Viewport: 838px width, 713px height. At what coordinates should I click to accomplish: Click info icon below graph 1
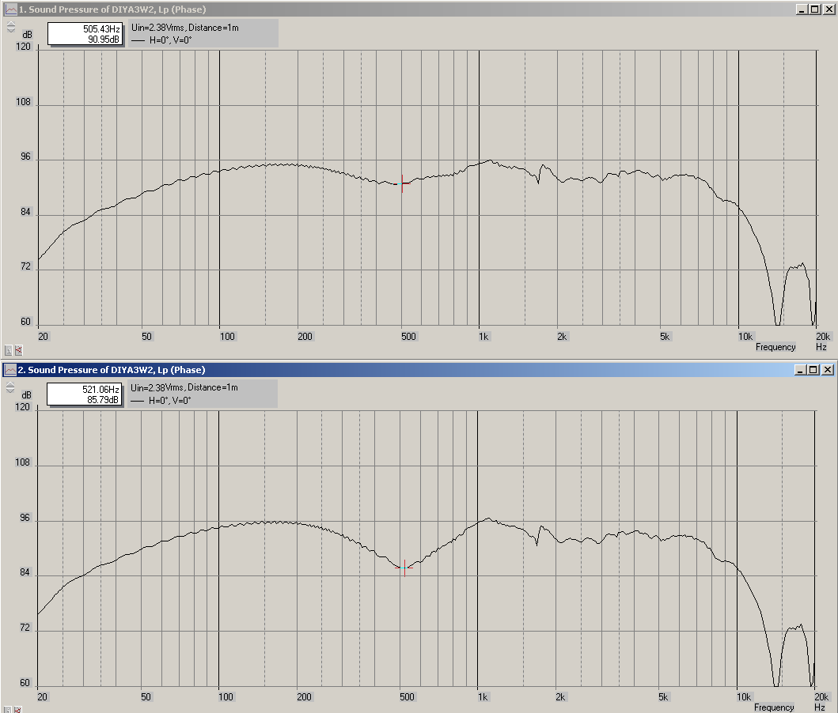[9, 350]
